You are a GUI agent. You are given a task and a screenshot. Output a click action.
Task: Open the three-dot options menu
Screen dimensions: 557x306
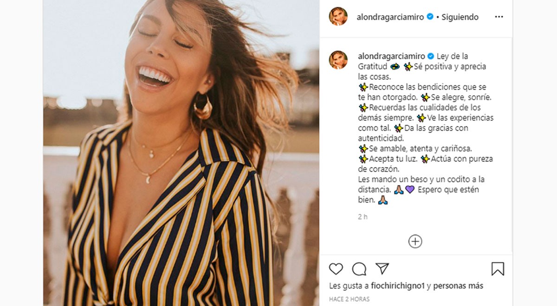tap(499, 17)
